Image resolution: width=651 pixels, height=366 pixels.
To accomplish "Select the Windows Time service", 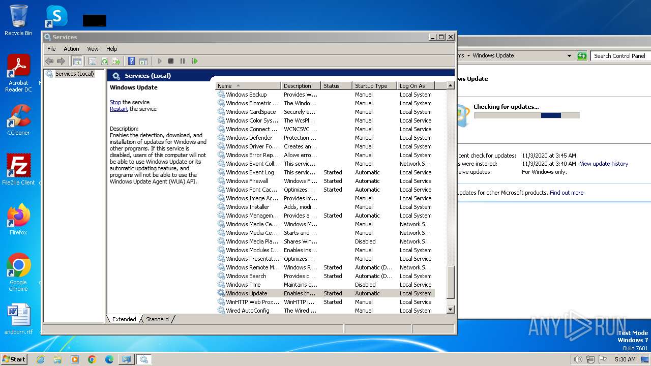I will [x=325, y=285].
